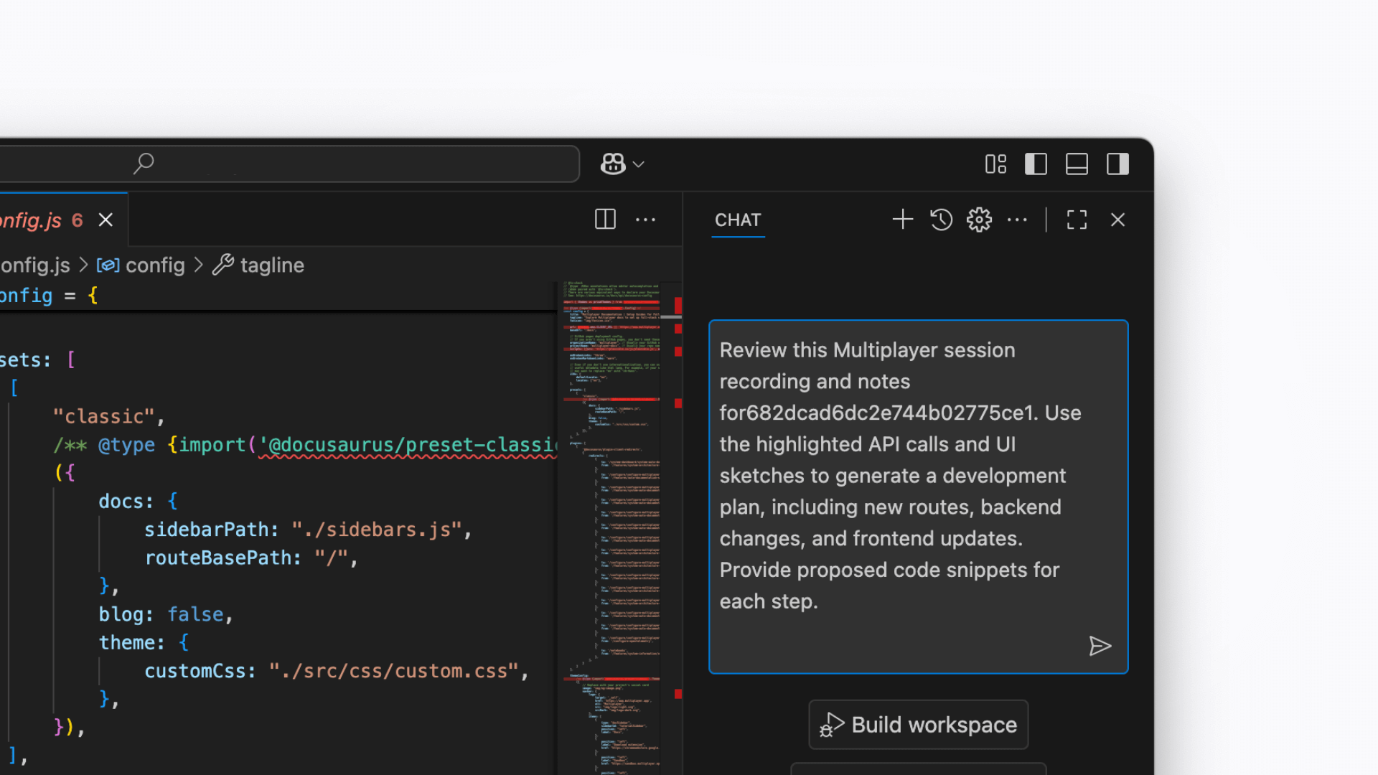This screenshot has width=1378, height=775.
Task: Split the editor to the right
Action: coord(605,220)
